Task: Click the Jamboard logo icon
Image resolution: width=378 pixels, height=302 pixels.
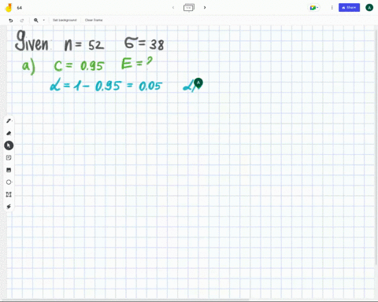Action: [9, 8]
